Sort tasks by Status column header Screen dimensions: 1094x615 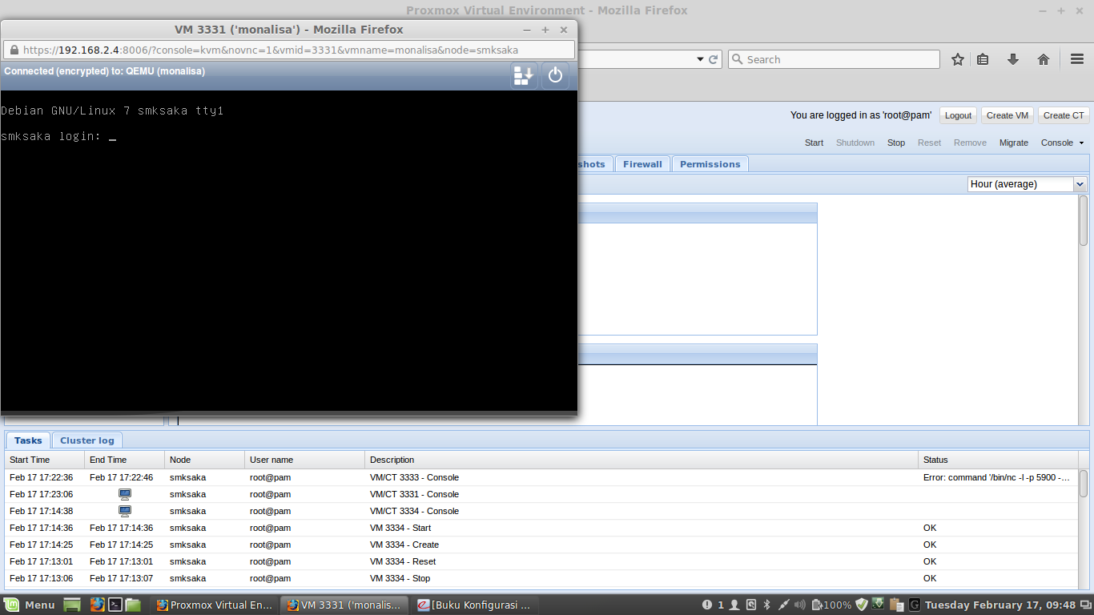998,460
